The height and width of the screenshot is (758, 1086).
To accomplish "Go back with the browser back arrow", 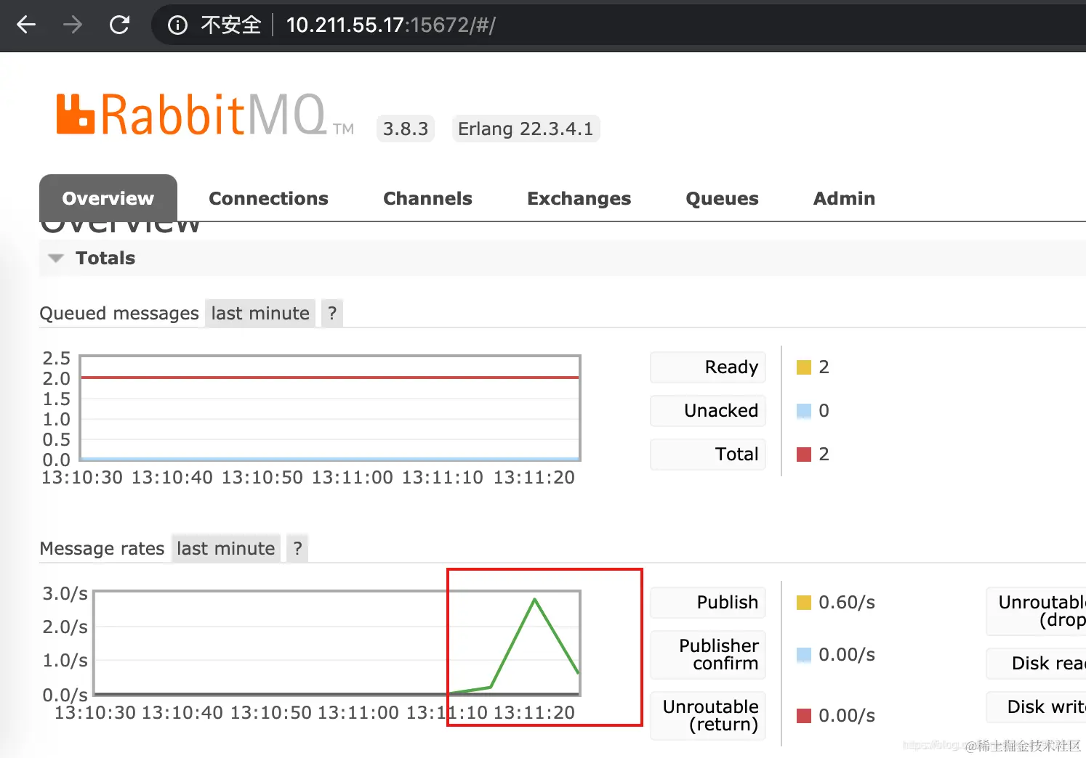I will tap(26, 25).
